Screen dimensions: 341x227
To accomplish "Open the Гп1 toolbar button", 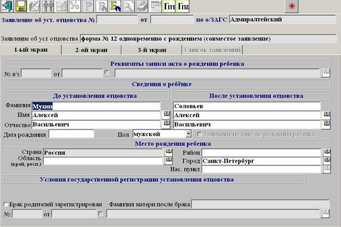I will pyautogui.click(x=169, y=6).
